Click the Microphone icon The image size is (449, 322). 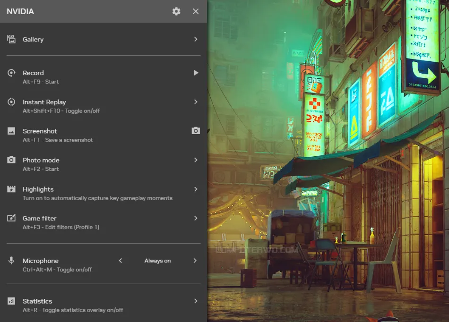[x=11, y=261]
